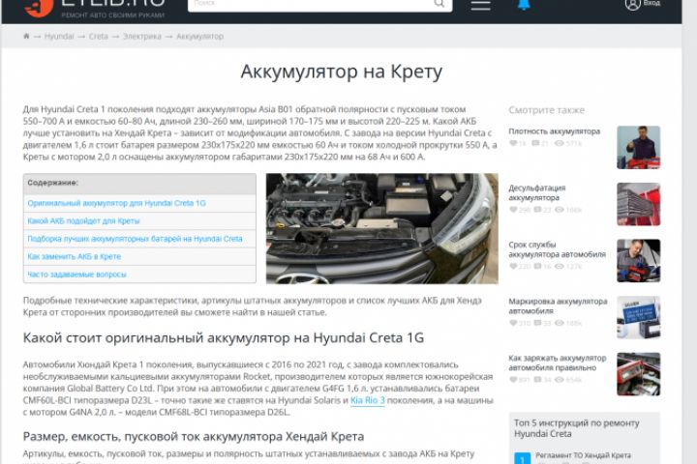Jump to Как заменить АКБ в Крете
Image resolution: width=697 pixels, height=464 pixels.
(x=75, y=256)
